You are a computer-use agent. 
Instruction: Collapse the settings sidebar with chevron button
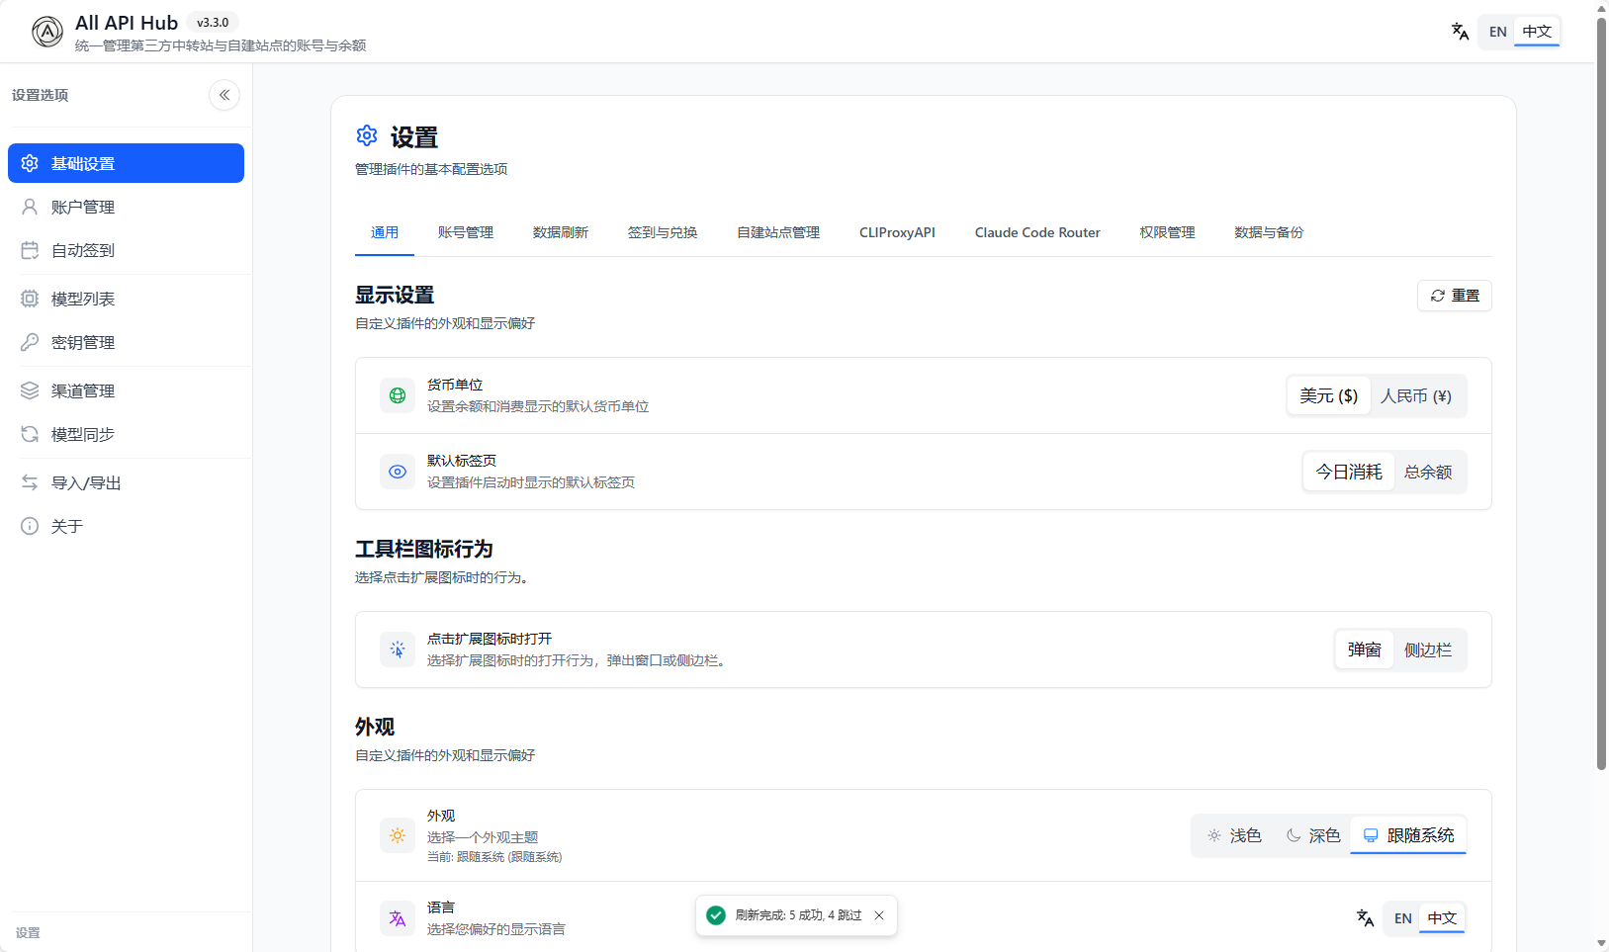[x=224, y=95]
